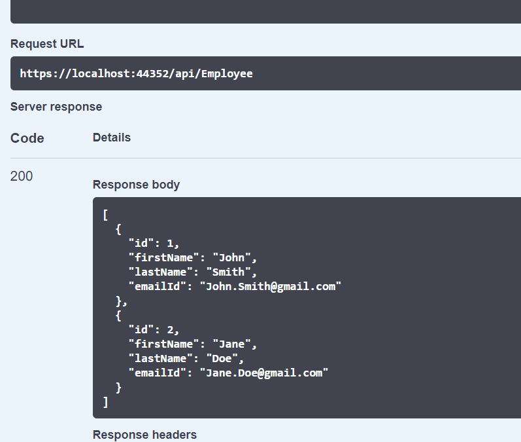The height and width of the screenshot is (442, 521).
Task: Click the Response body label
Action: pos(136,185)
